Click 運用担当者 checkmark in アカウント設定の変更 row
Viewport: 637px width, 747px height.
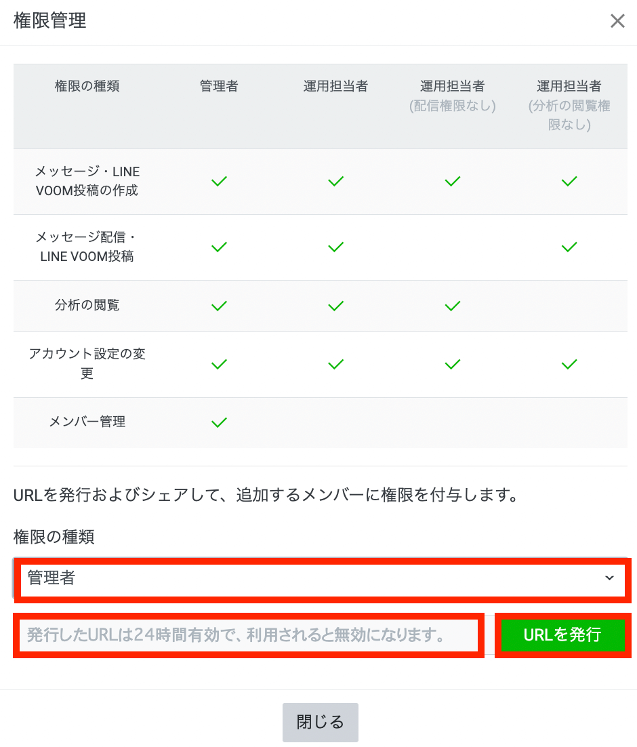[x=335, y=365]
